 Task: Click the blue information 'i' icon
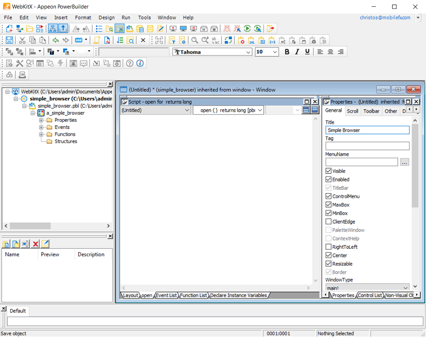[140, 63]
